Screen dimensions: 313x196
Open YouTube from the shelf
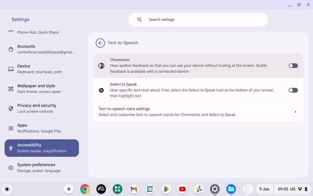[x=183, y=189]
